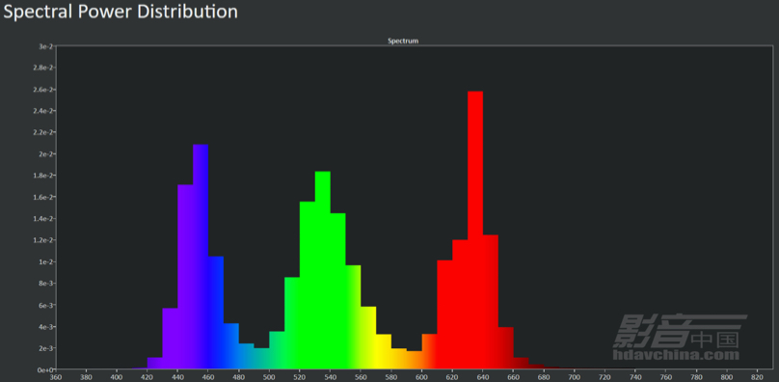Click the tallest red bar near 635 nm
The width and height of the screenshot is (779, 382).
click(x=475, y=231)
